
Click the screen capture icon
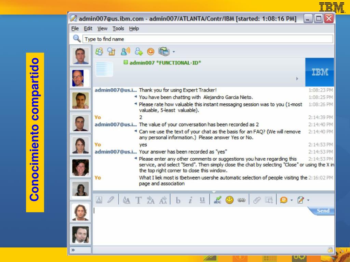tap(269, 200)
